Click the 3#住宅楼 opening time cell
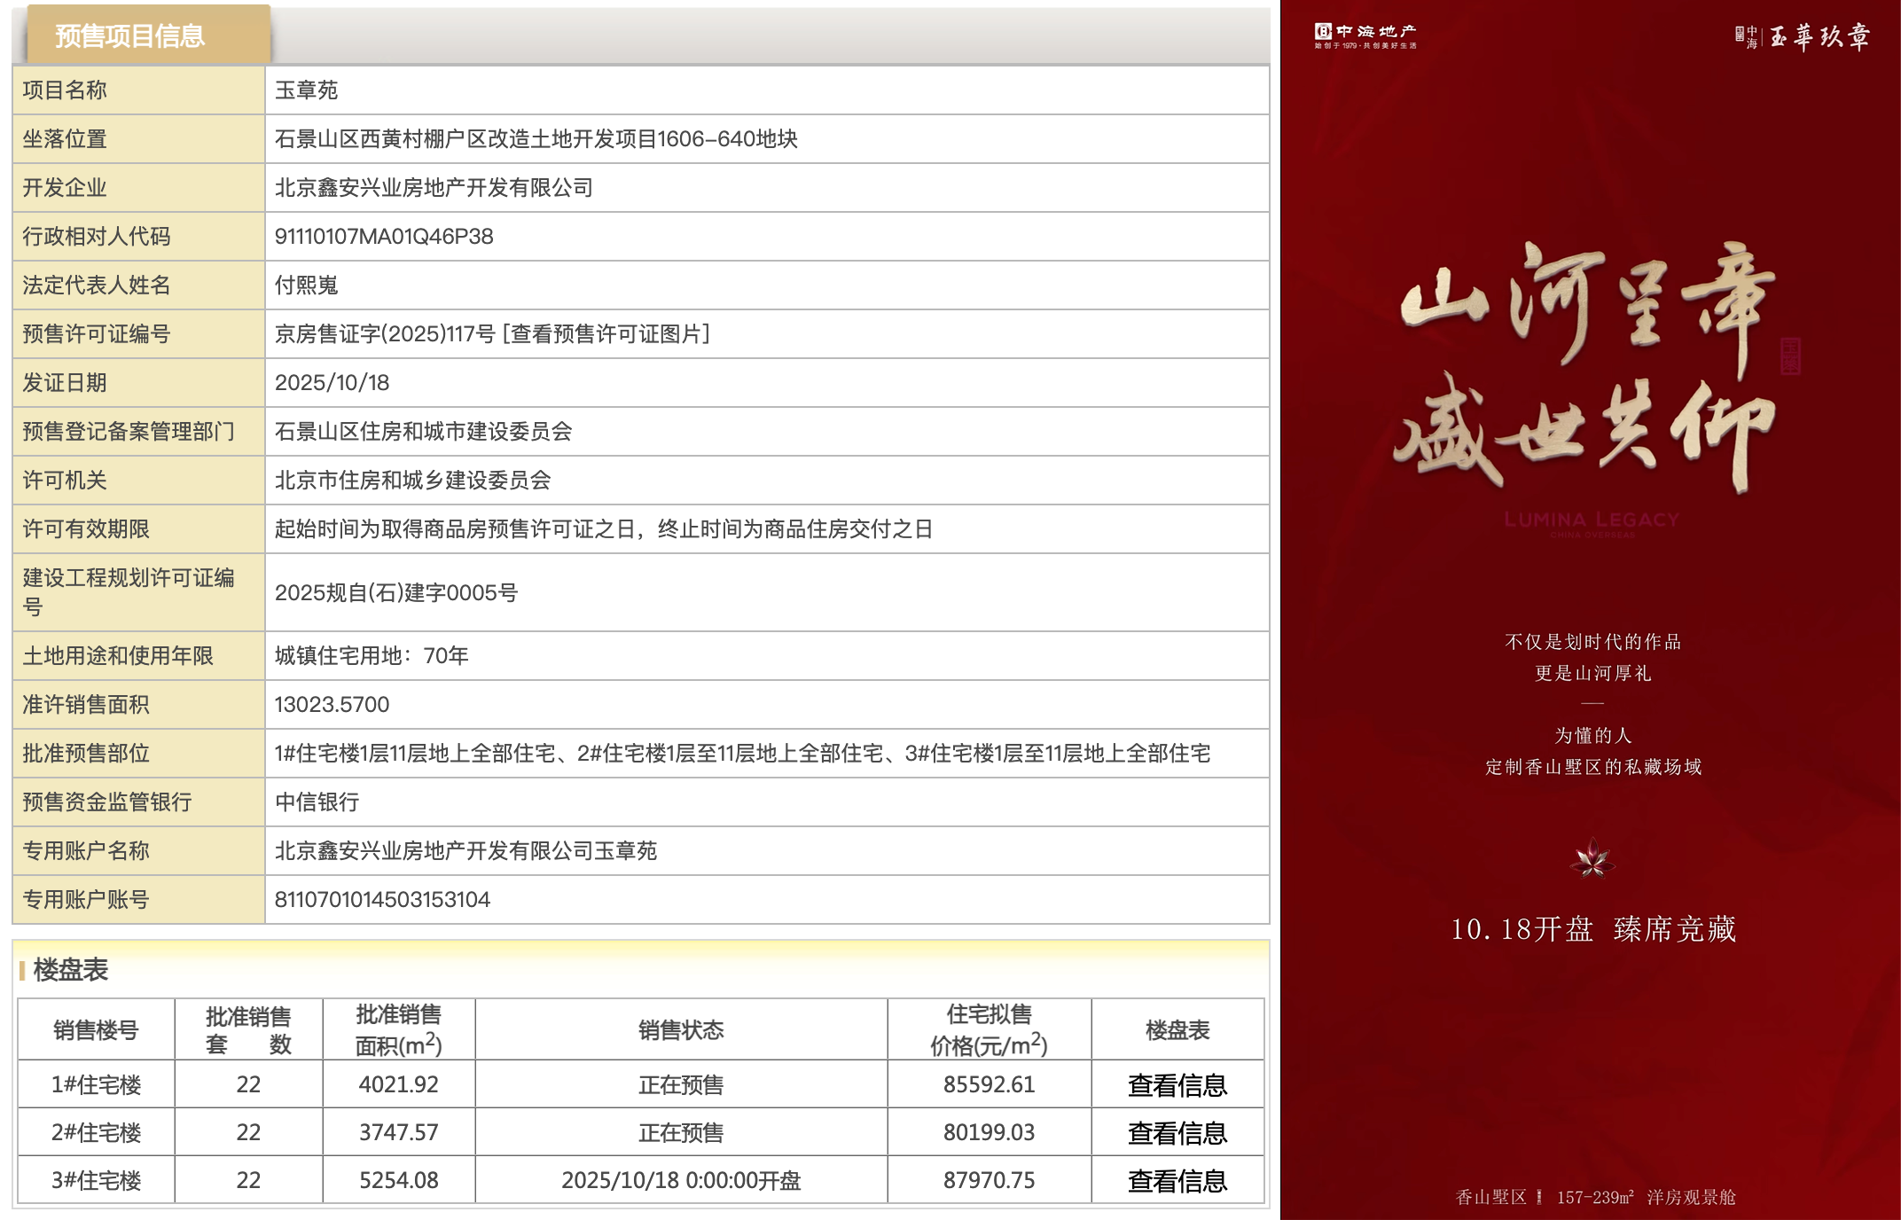Screen dimensions: 1901x1220 (681, 1181)
